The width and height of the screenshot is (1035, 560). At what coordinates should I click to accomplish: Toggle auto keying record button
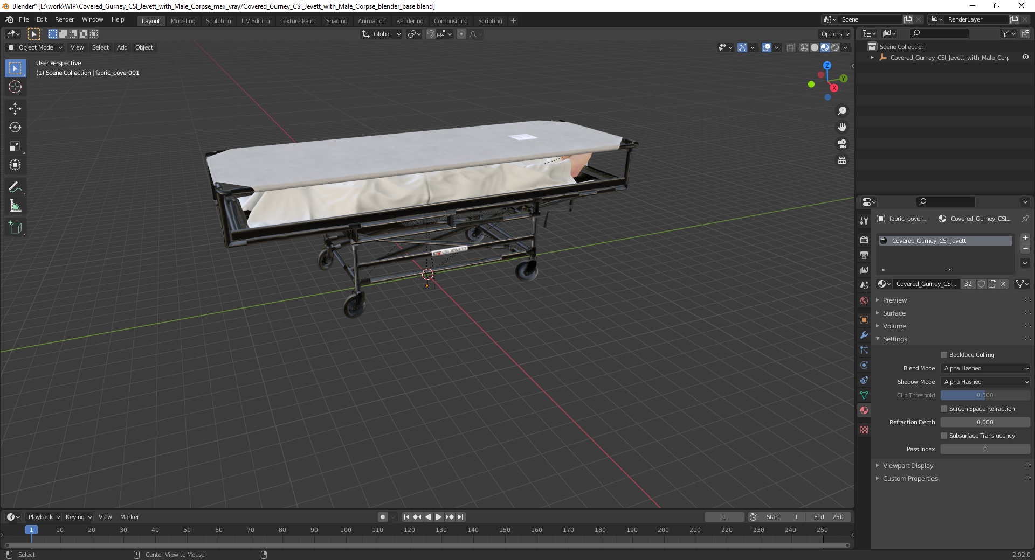[383, 517]
